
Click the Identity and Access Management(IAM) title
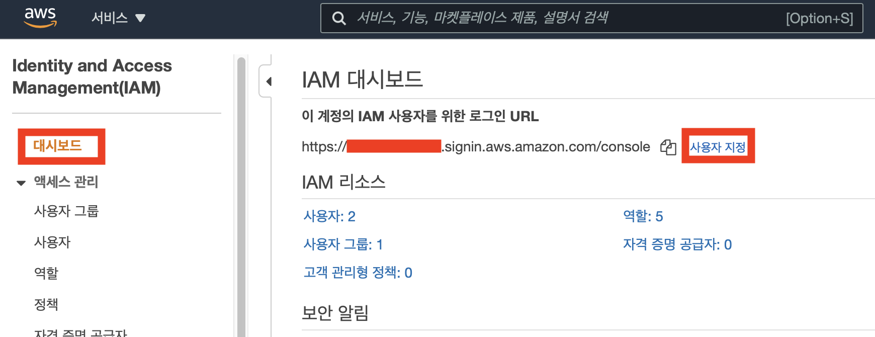pos(92,76)
